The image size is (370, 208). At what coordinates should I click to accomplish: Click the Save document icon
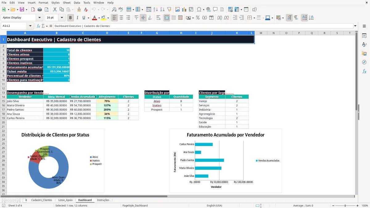pyautogui.click(x=22, y=10)
